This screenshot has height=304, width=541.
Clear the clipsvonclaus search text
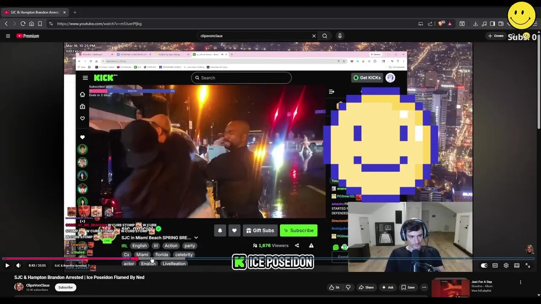click(x=314, y=36)
